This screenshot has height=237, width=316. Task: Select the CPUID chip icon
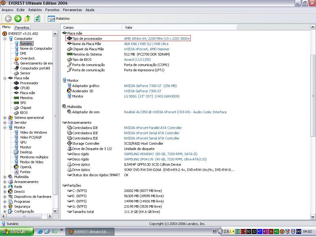click(17, 88)
